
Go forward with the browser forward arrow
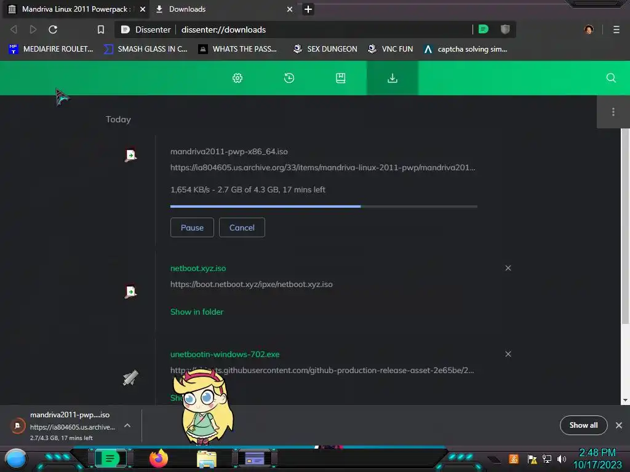(x=33, y=29)
